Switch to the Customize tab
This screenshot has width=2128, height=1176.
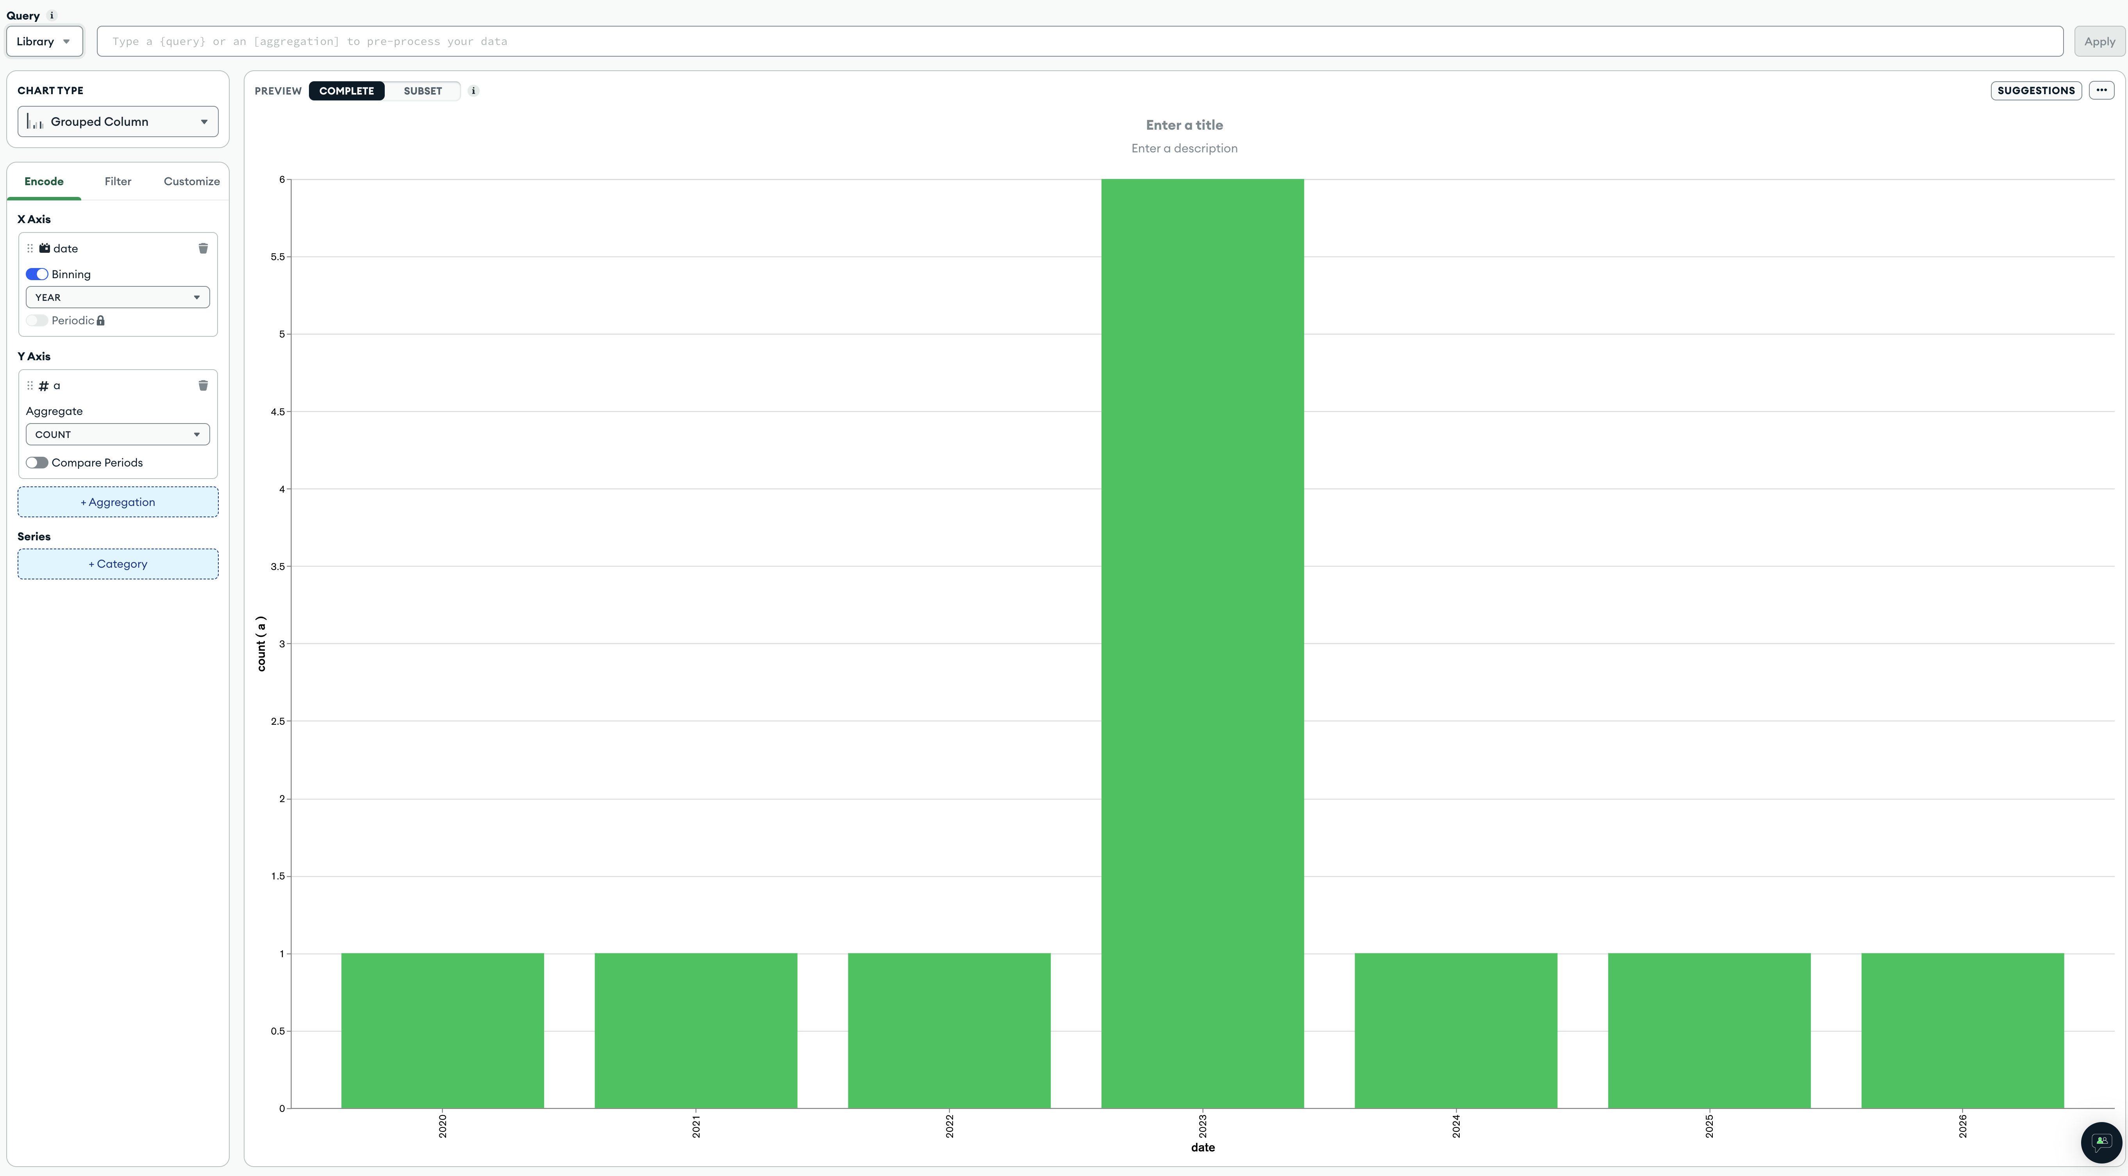coord(191,181)
